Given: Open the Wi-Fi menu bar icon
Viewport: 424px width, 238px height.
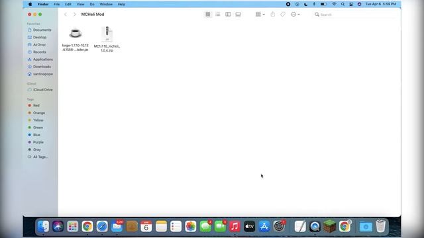Looking at the screenshot, I should tap(334, 4).
